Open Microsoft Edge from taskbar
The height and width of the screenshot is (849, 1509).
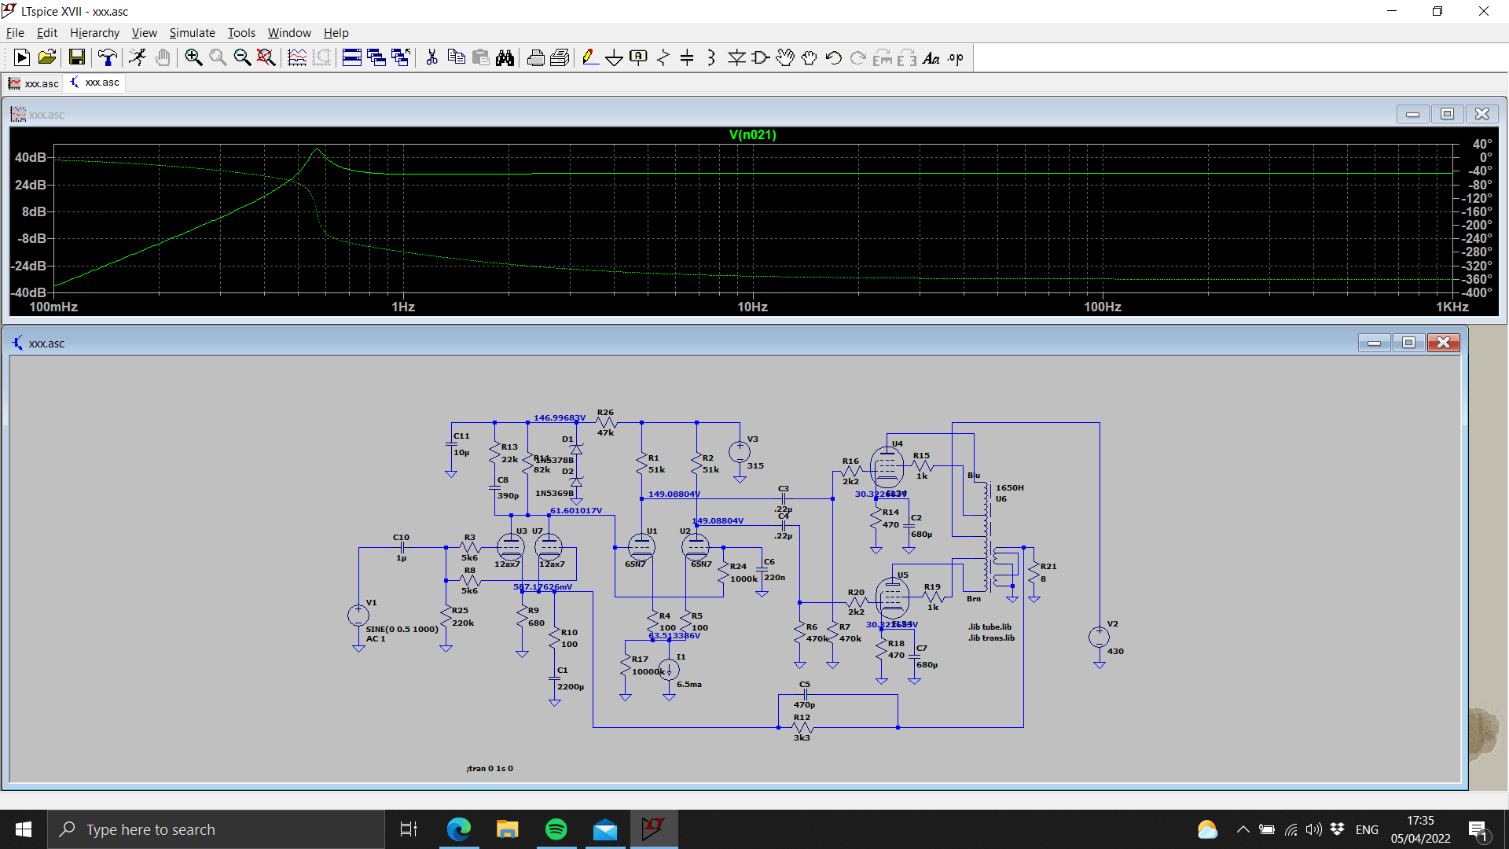[458, 829]
